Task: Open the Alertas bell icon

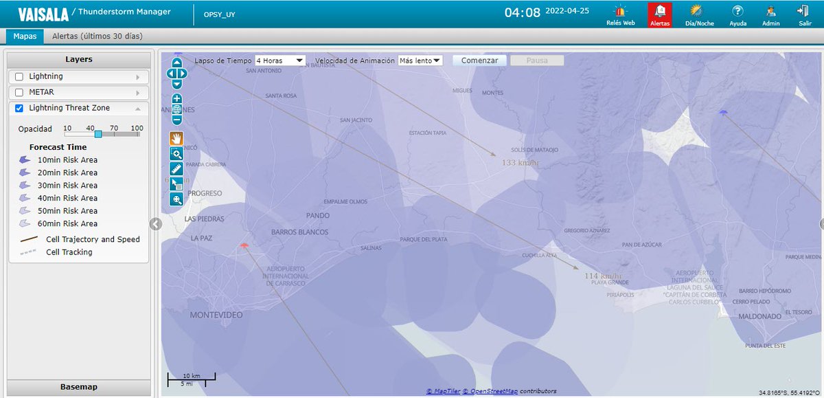Action: (660, 14)
